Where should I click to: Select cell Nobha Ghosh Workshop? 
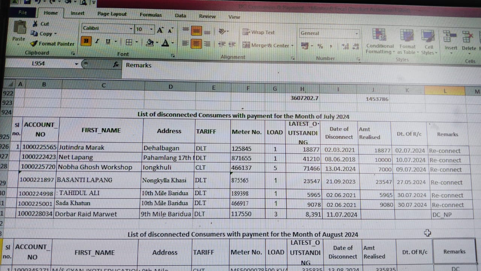pyautogui.click(x=100, y=167)
